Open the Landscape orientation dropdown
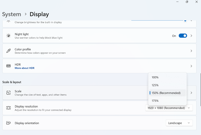This screenshot has width=201, height=135. 179,123
